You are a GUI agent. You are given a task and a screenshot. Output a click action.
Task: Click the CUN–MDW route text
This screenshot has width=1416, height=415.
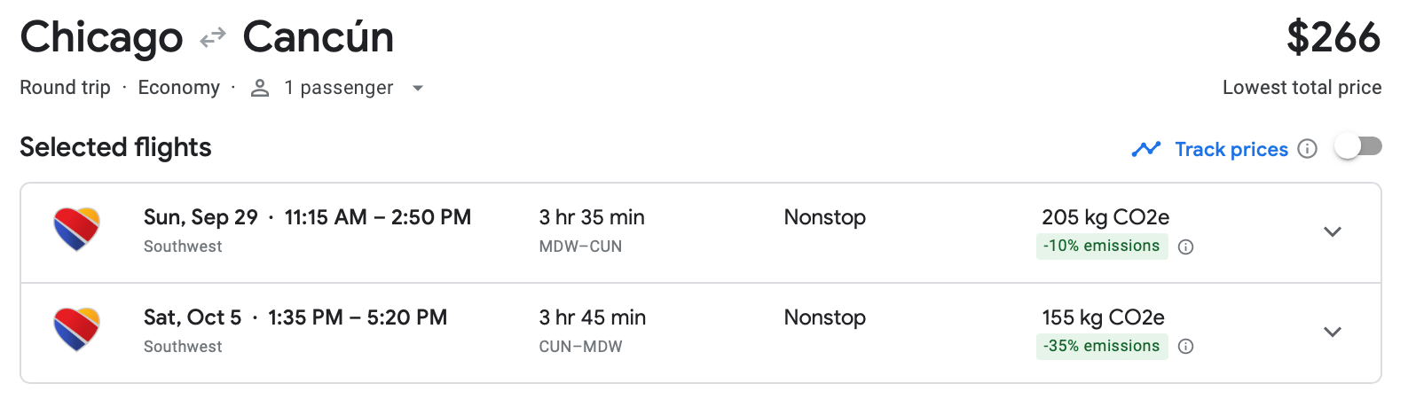580,347
